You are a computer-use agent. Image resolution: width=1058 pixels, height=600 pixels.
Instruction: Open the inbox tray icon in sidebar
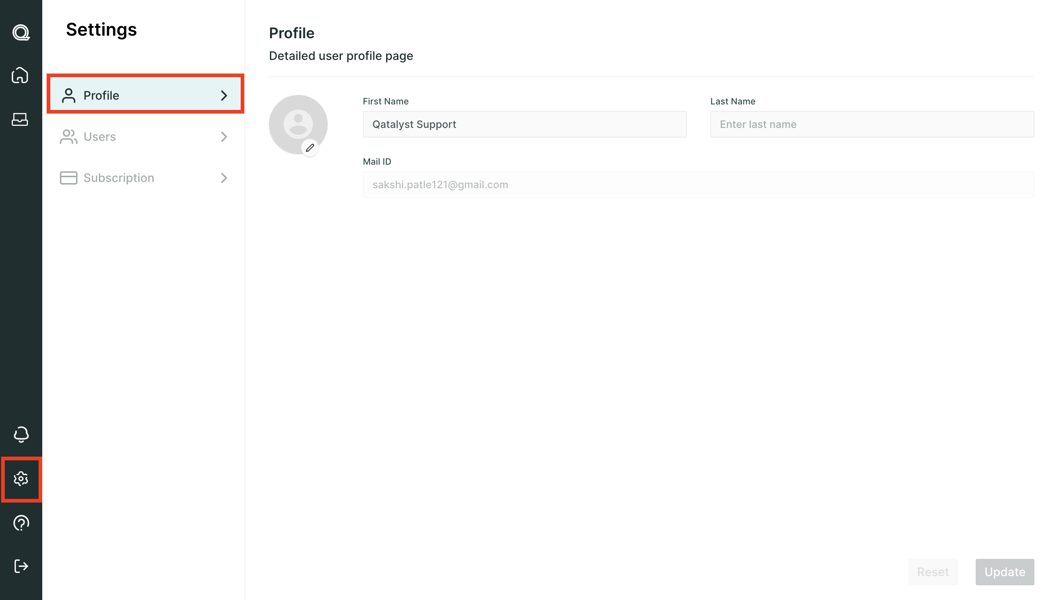click(20, 119)
